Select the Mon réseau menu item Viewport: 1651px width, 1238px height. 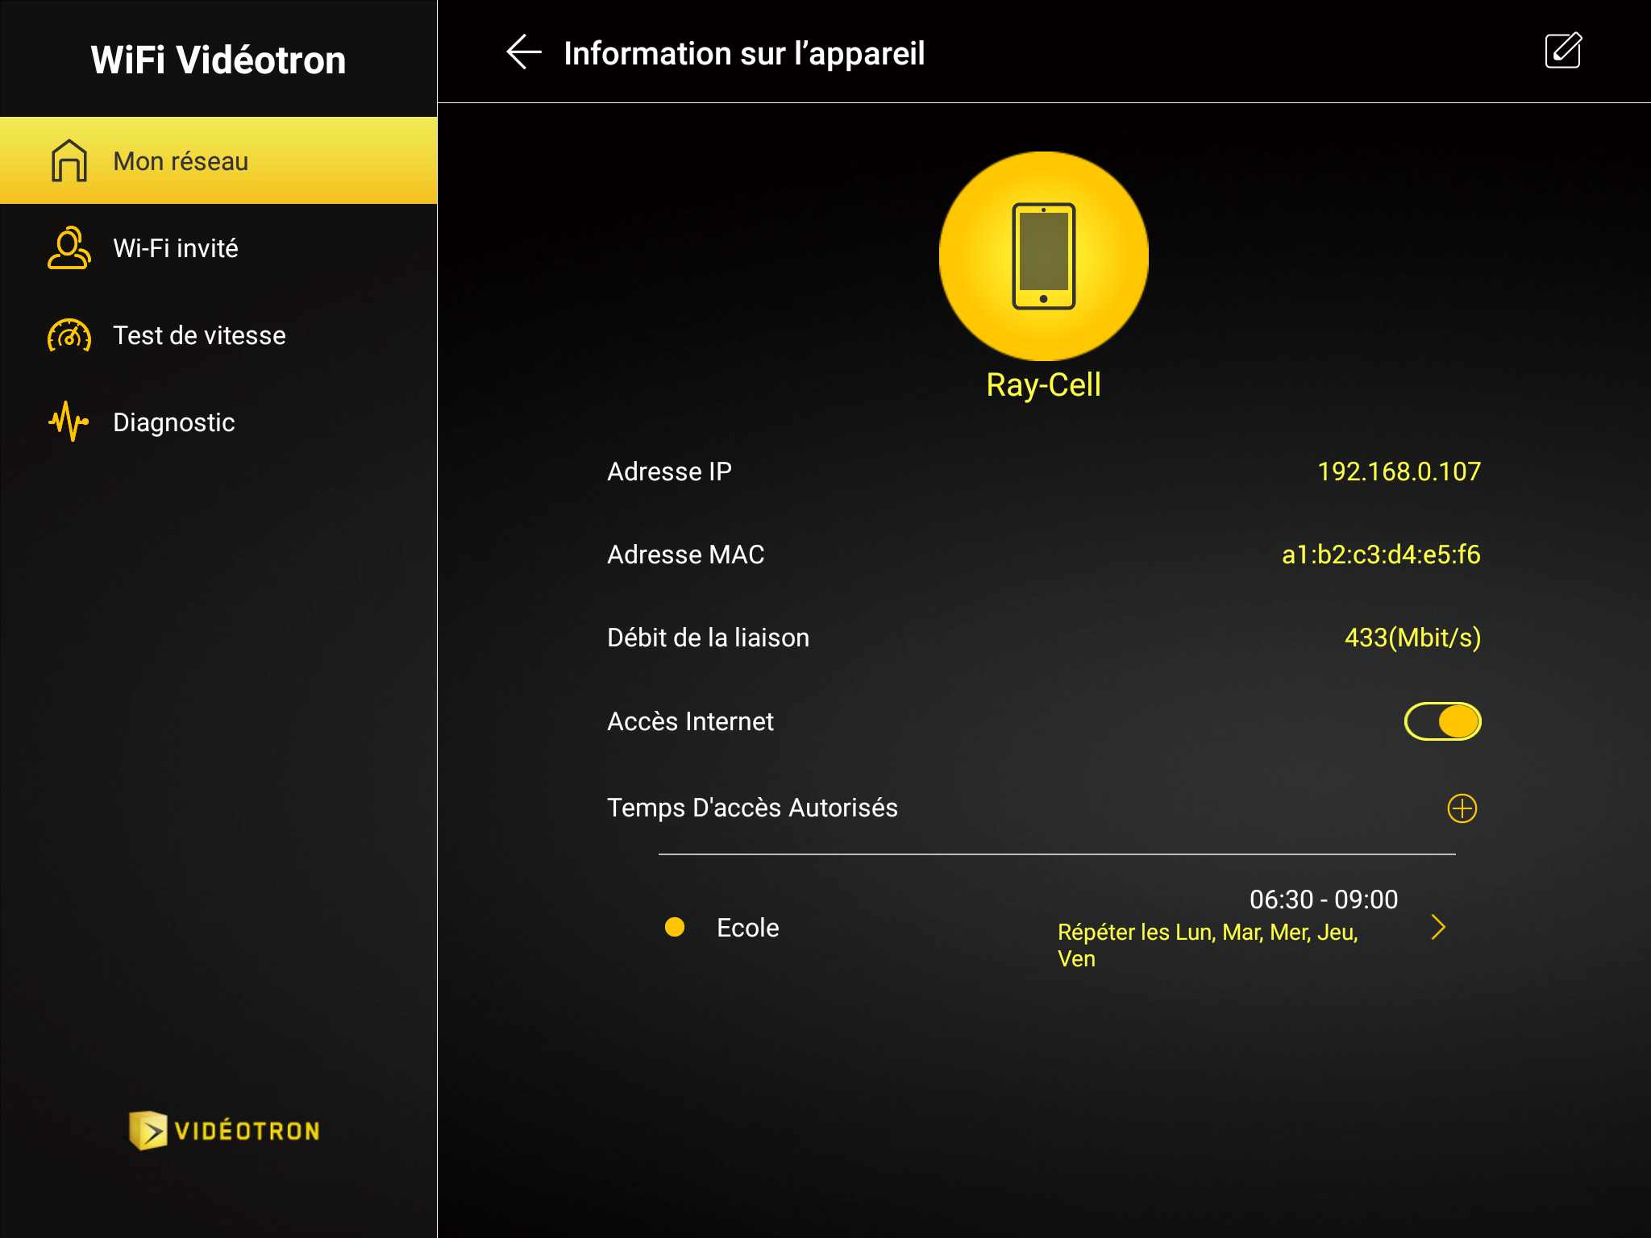218,160
